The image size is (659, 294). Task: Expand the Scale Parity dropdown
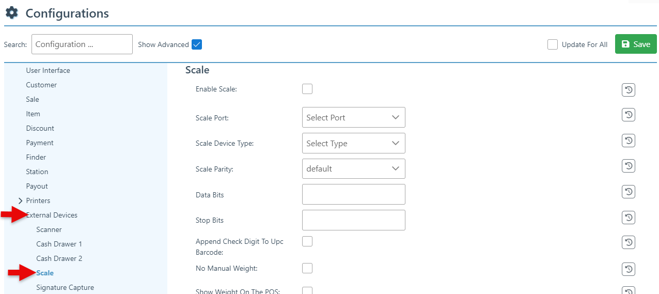point(353,168)
